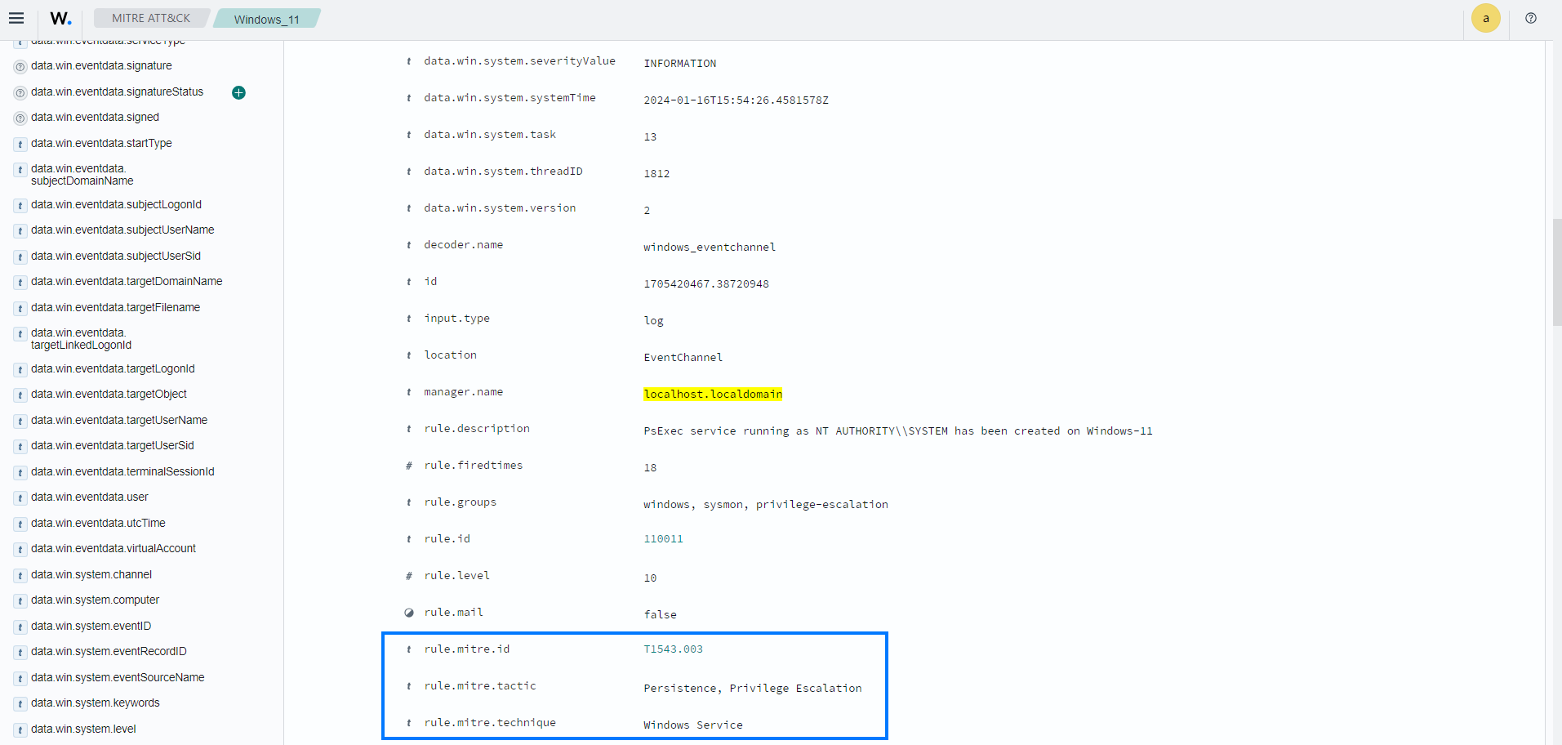
Task: Open the user avatar 'a' menu
Action: click(1486, 18)
